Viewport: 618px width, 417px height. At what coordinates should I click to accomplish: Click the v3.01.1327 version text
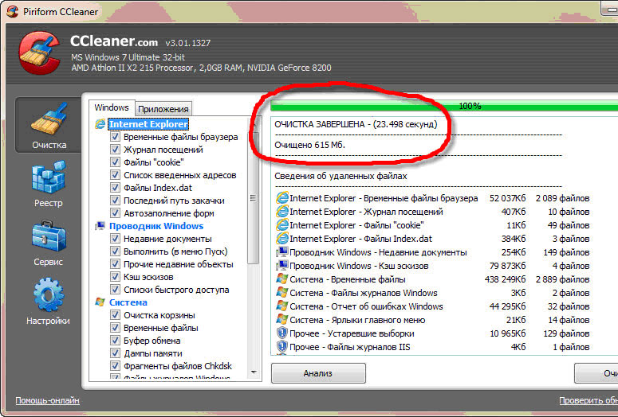pos(188,43)
